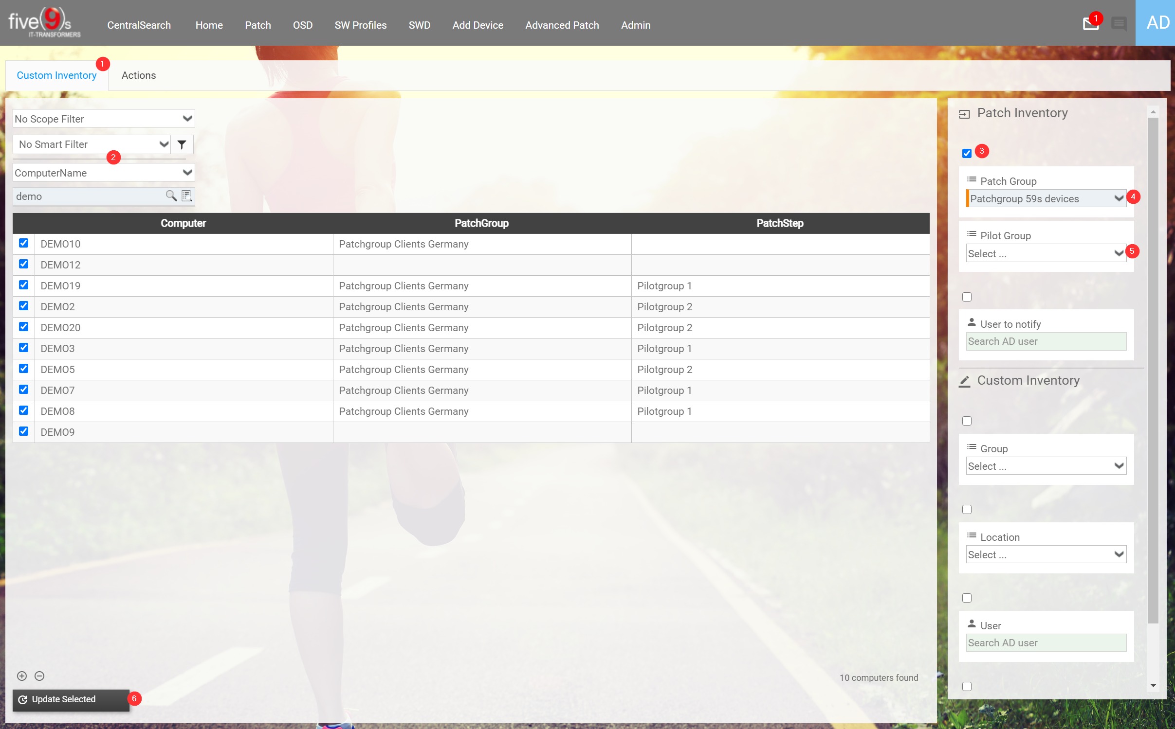
Task: Click the right panel scrollbar thumb
Action: pyautogui.click(x=1153, y=370)
